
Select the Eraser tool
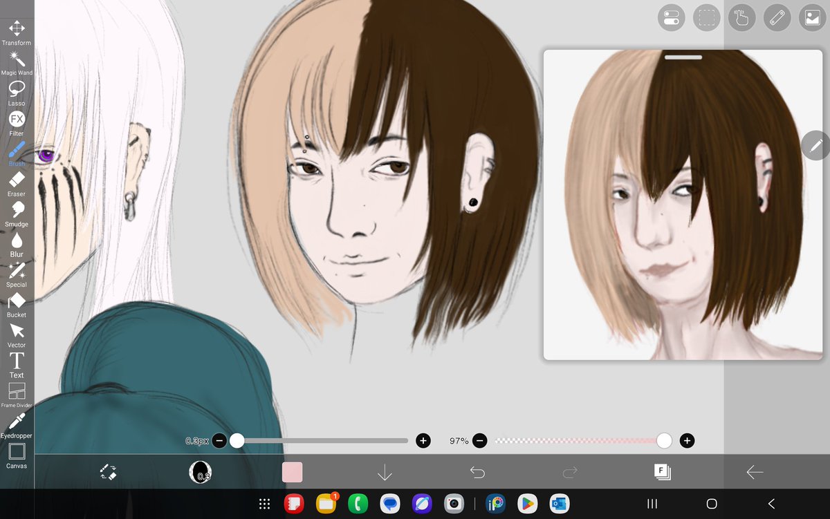coord(17,184)
